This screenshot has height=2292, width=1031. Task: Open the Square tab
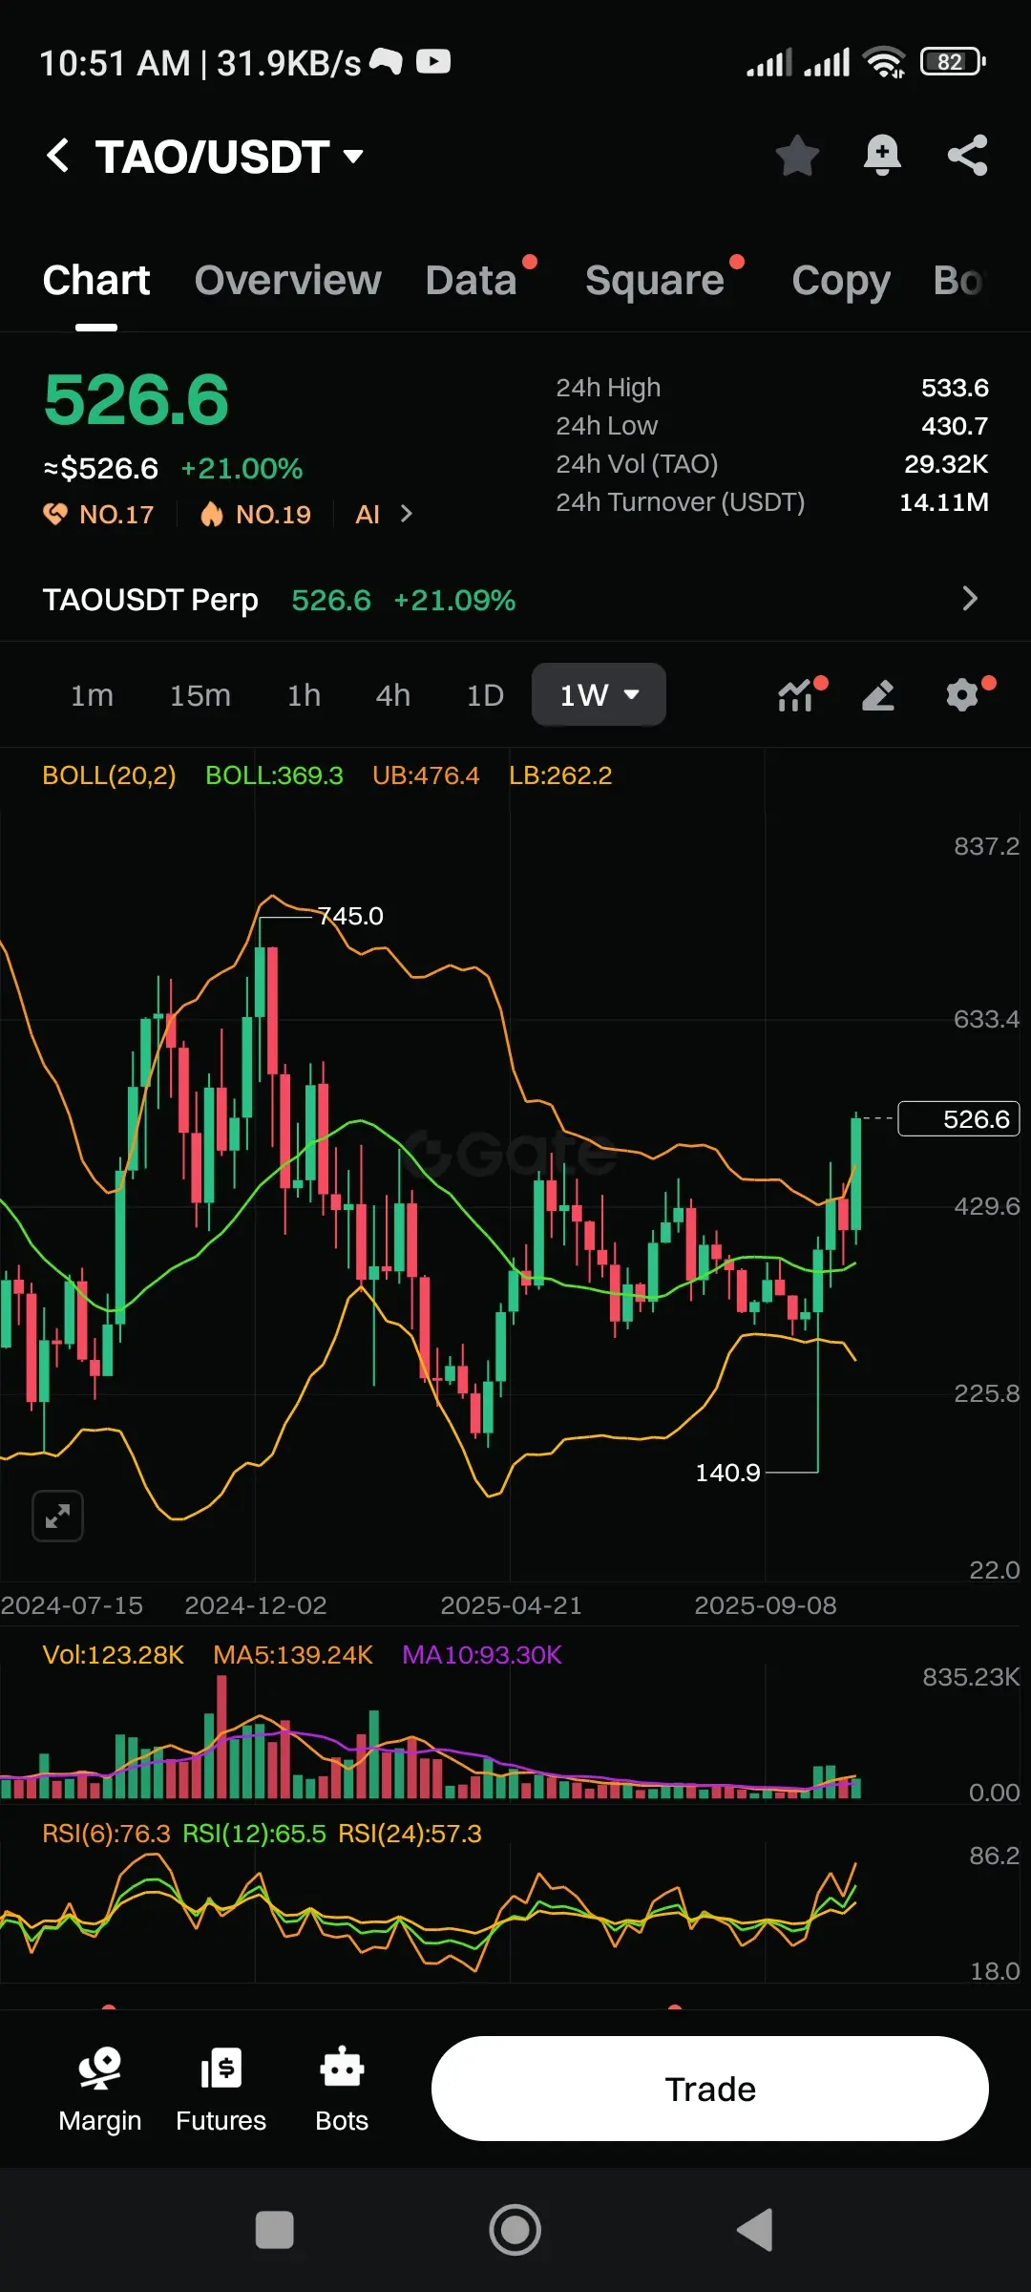[x=655, y=281]
